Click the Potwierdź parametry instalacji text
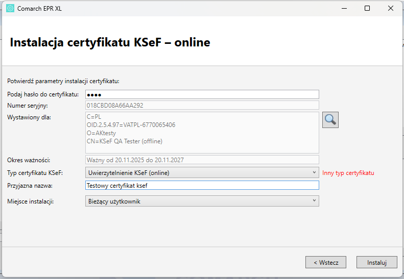Image resolution: width=404 pixels, height=279 pixels. pos(63,81)
